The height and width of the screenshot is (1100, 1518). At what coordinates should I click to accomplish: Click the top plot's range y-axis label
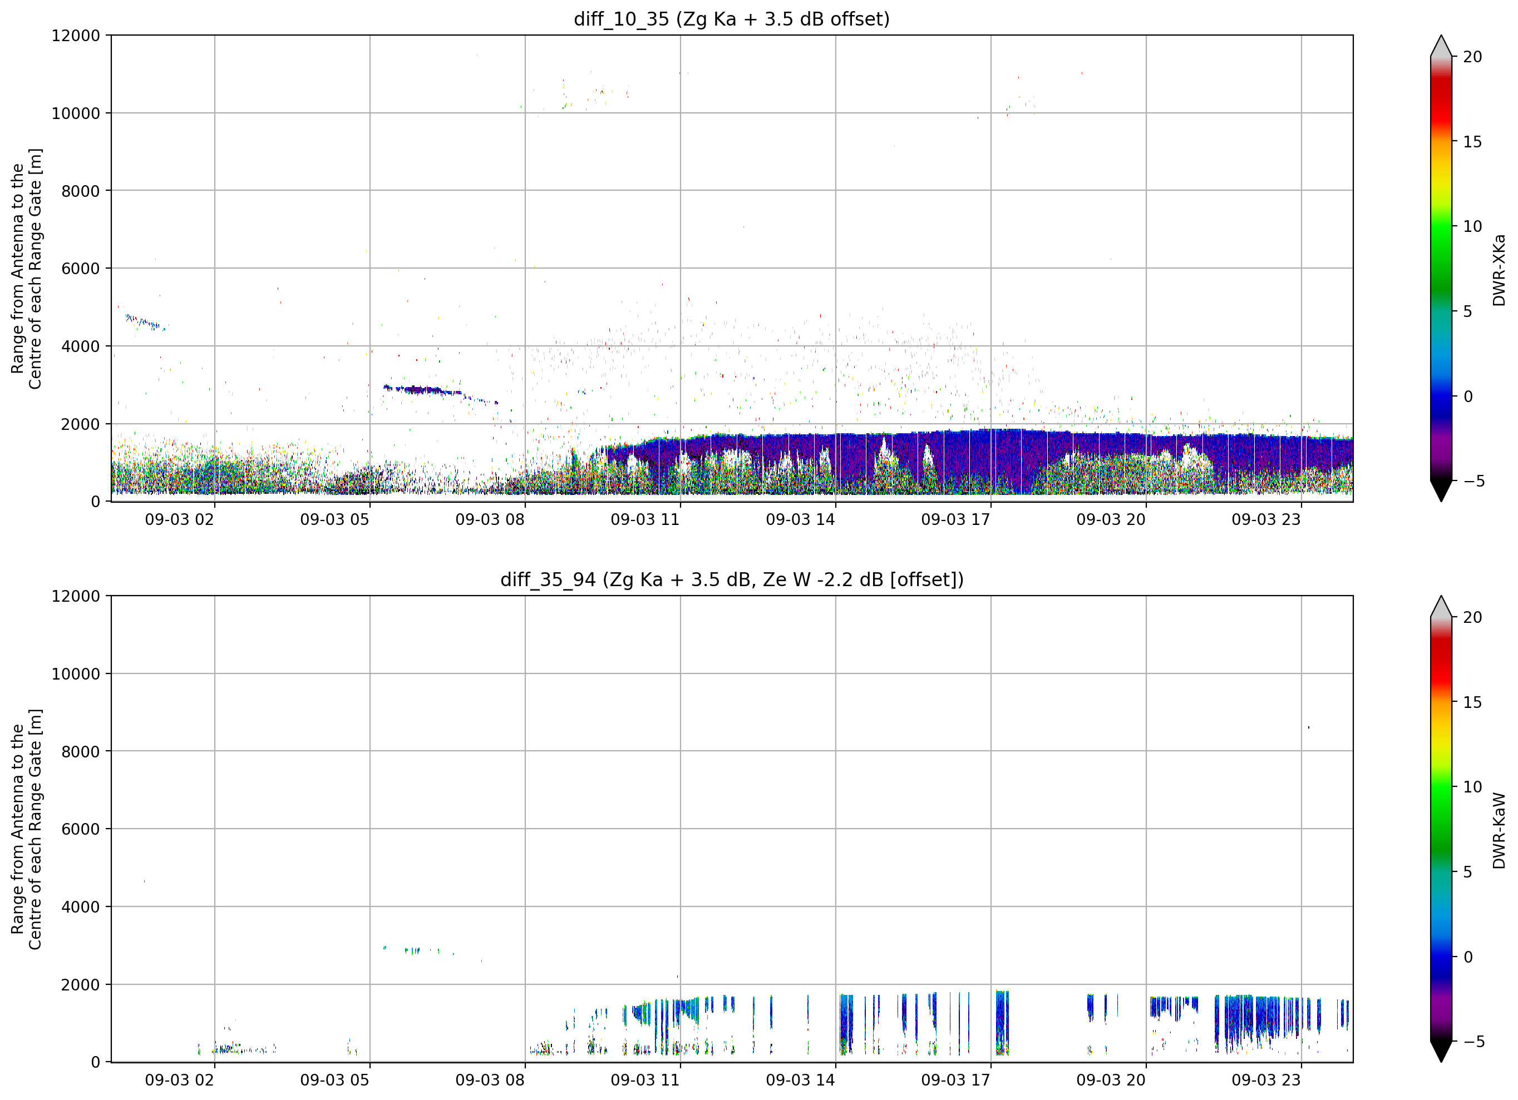(27, 268)
